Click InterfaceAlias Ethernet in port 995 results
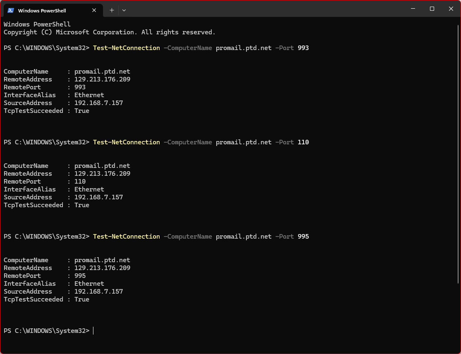 click(89, 284)
